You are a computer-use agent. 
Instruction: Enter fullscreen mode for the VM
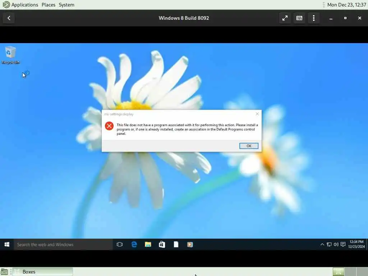click(x=285, y=18)
